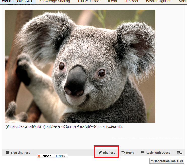
Task: Click the multi-quote icon with plus sign
Action: tap(179, 153)
